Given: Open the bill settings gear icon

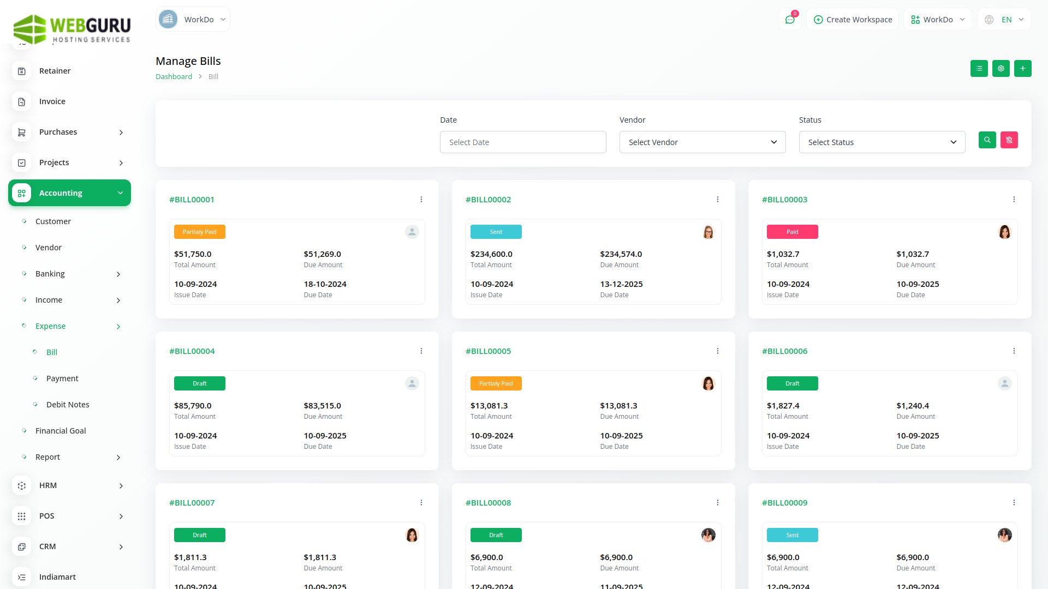Looking at the screenshot, I should click(1001, 69).
